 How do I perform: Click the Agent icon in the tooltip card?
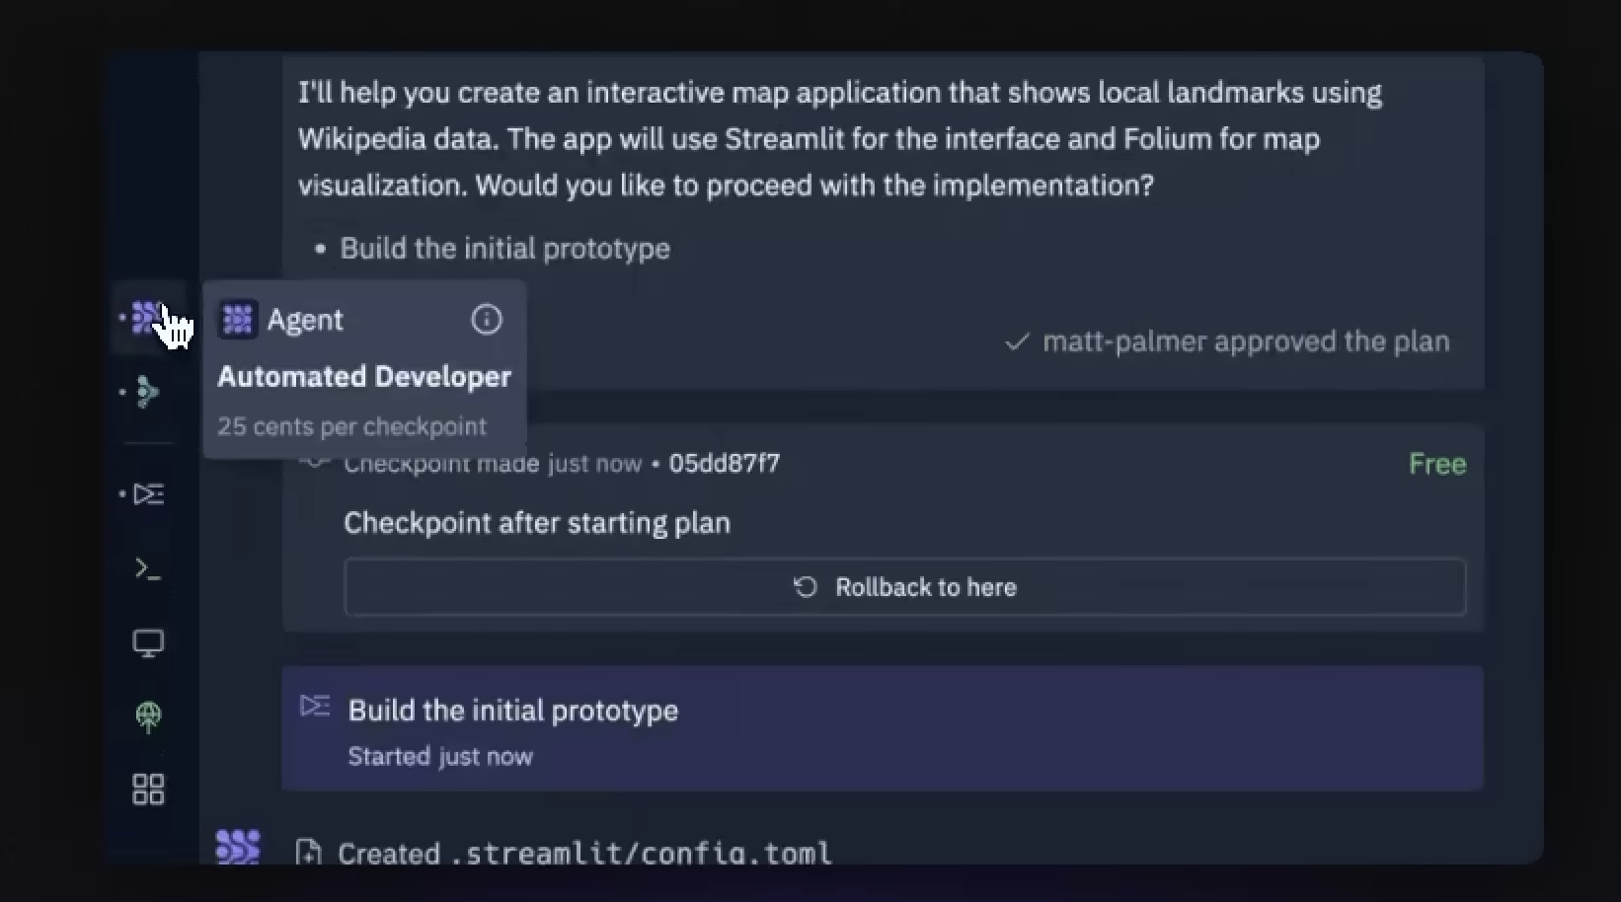(x=236, y=318)
